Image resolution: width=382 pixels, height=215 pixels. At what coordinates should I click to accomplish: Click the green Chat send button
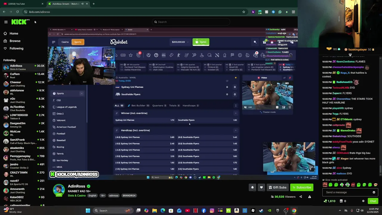coord(373,201)
